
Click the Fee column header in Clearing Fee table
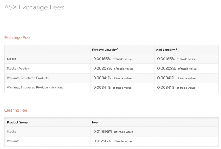coord(95,122)
